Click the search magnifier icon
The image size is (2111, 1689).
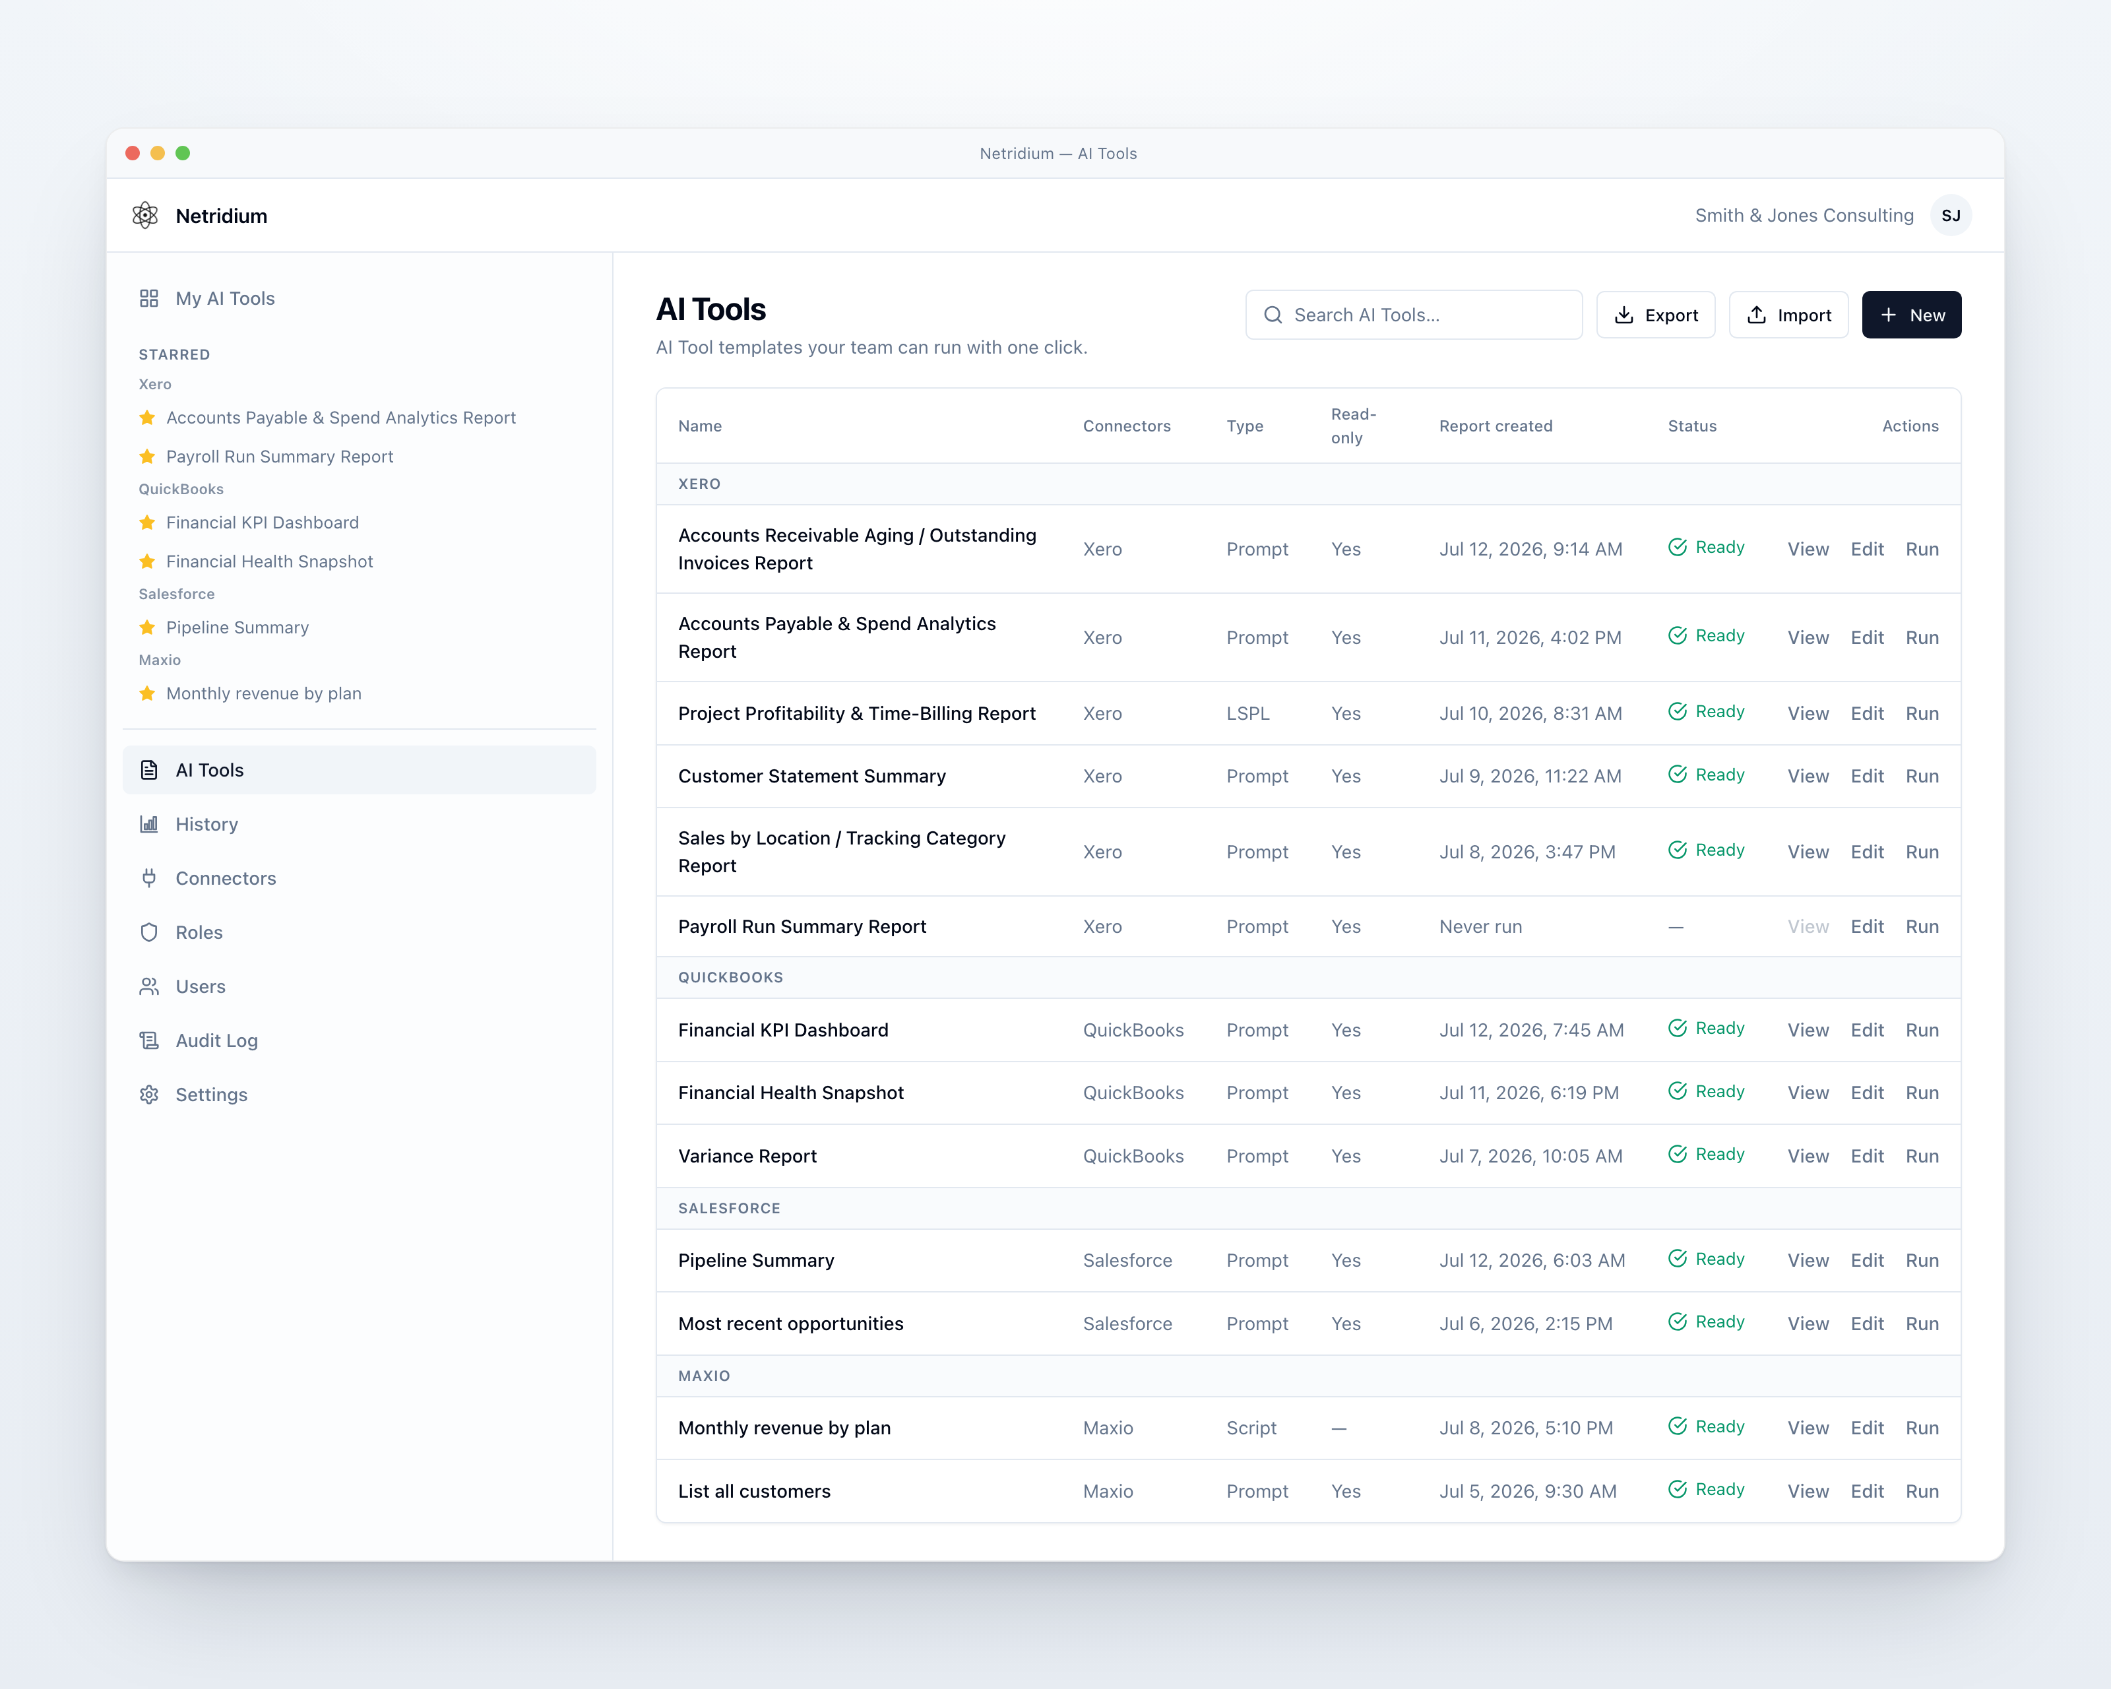tap(1273, 315)
